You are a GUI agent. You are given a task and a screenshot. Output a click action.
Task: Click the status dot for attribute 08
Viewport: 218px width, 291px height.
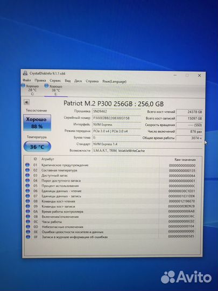pos(27,201)
